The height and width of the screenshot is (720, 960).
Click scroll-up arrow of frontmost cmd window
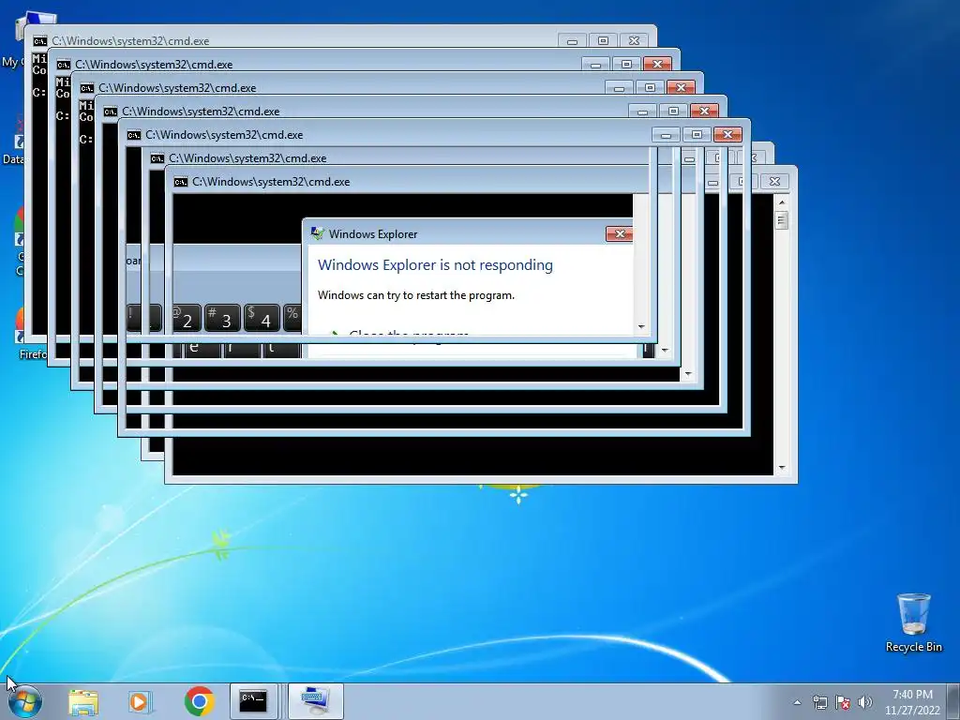point(782,202)
